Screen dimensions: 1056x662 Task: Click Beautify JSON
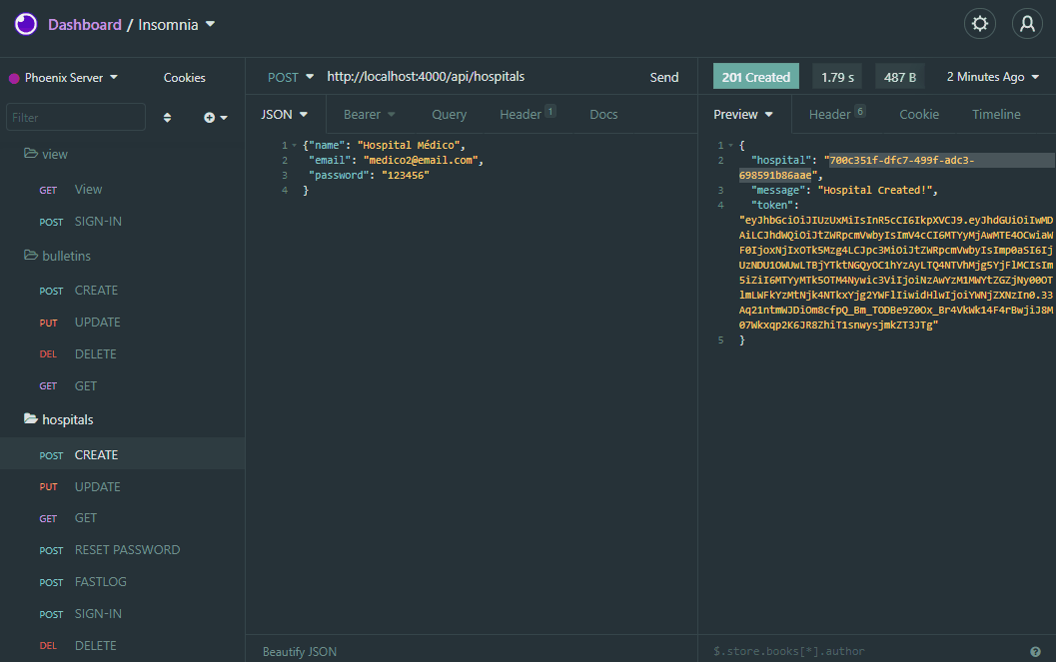[x=300, y=651]
